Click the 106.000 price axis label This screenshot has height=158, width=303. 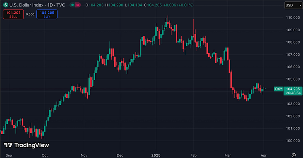coord(293,67)
